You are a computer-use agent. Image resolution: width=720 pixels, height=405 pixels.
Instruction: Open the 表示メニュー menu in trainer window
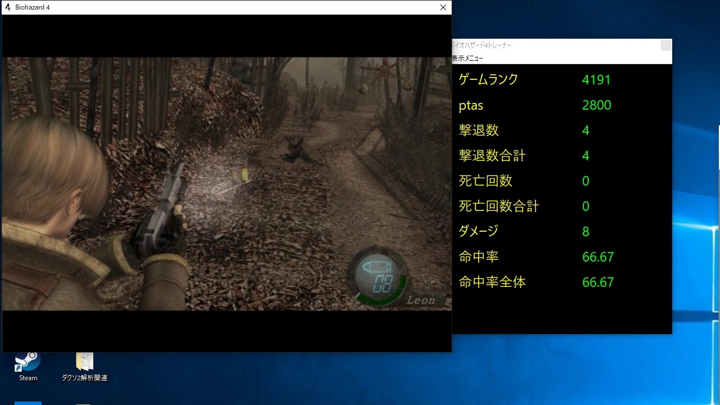pos(467,58)
